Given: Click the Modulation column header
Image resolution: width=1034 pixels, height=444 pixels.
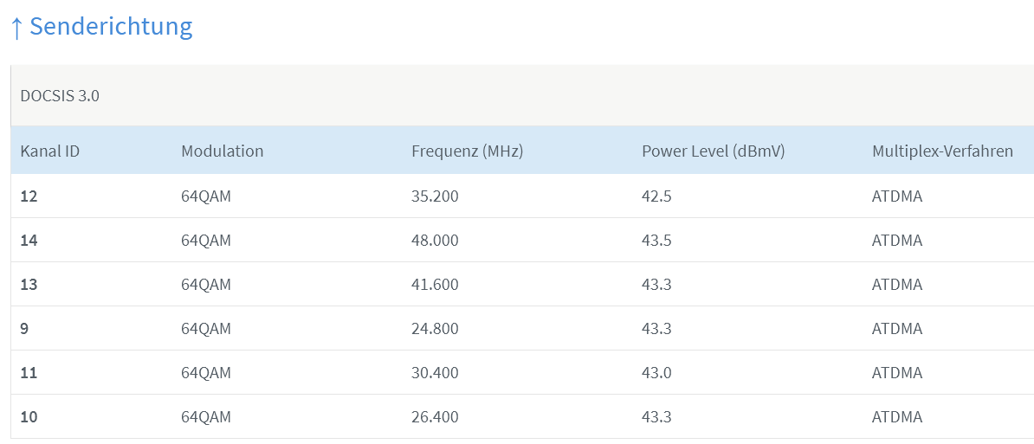Looking at the screenshot, I should click(223, 151).
